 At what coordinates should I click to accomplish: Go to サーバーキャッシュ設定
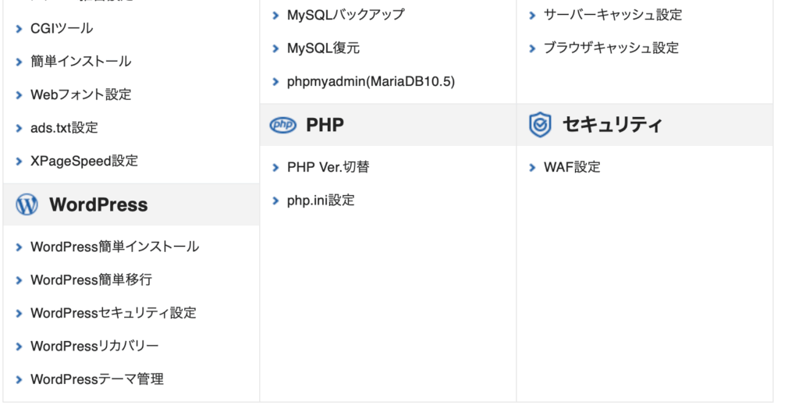(x=613, y=15)
